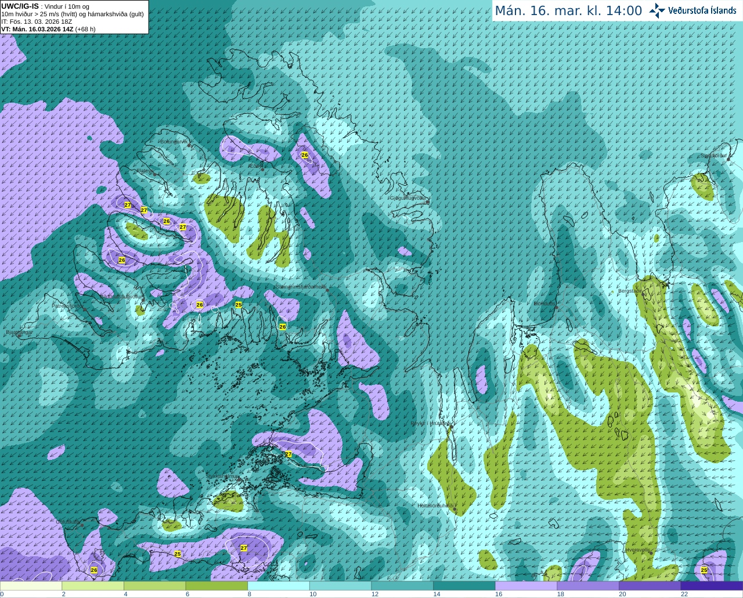Click the Siglufjörður station label
This screenshot has width=743, height=598.
click(x=714, y=156)
